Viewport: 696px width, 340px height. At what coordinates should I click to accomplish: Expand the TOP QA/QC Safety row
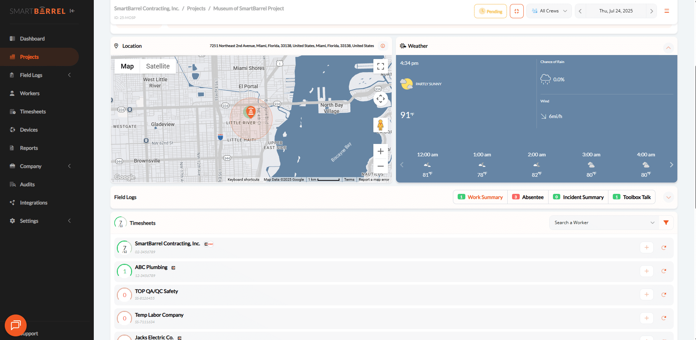click(x=394, y=295)
